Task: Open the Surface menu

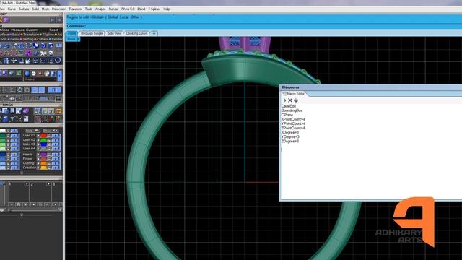Action: click(24, 9)
